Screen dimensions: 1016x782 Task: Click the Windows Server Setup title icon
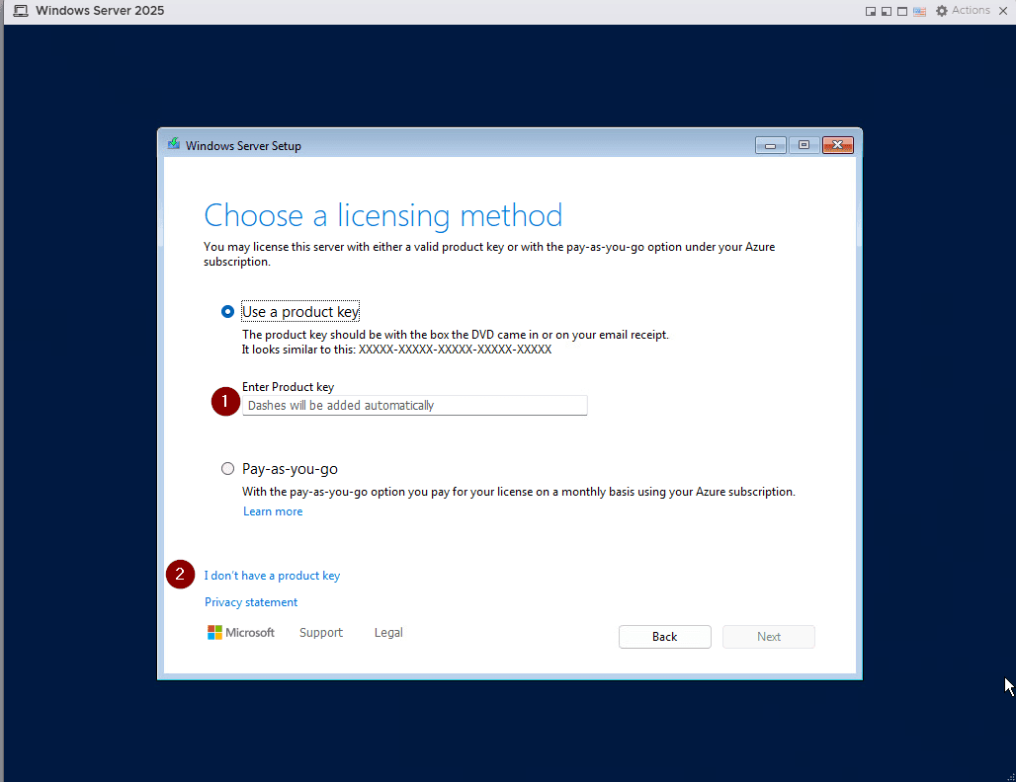(x=174, y=145)
